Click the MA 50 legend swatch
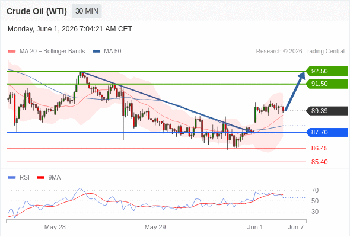The image size is (350, 237). click(96, 52)
